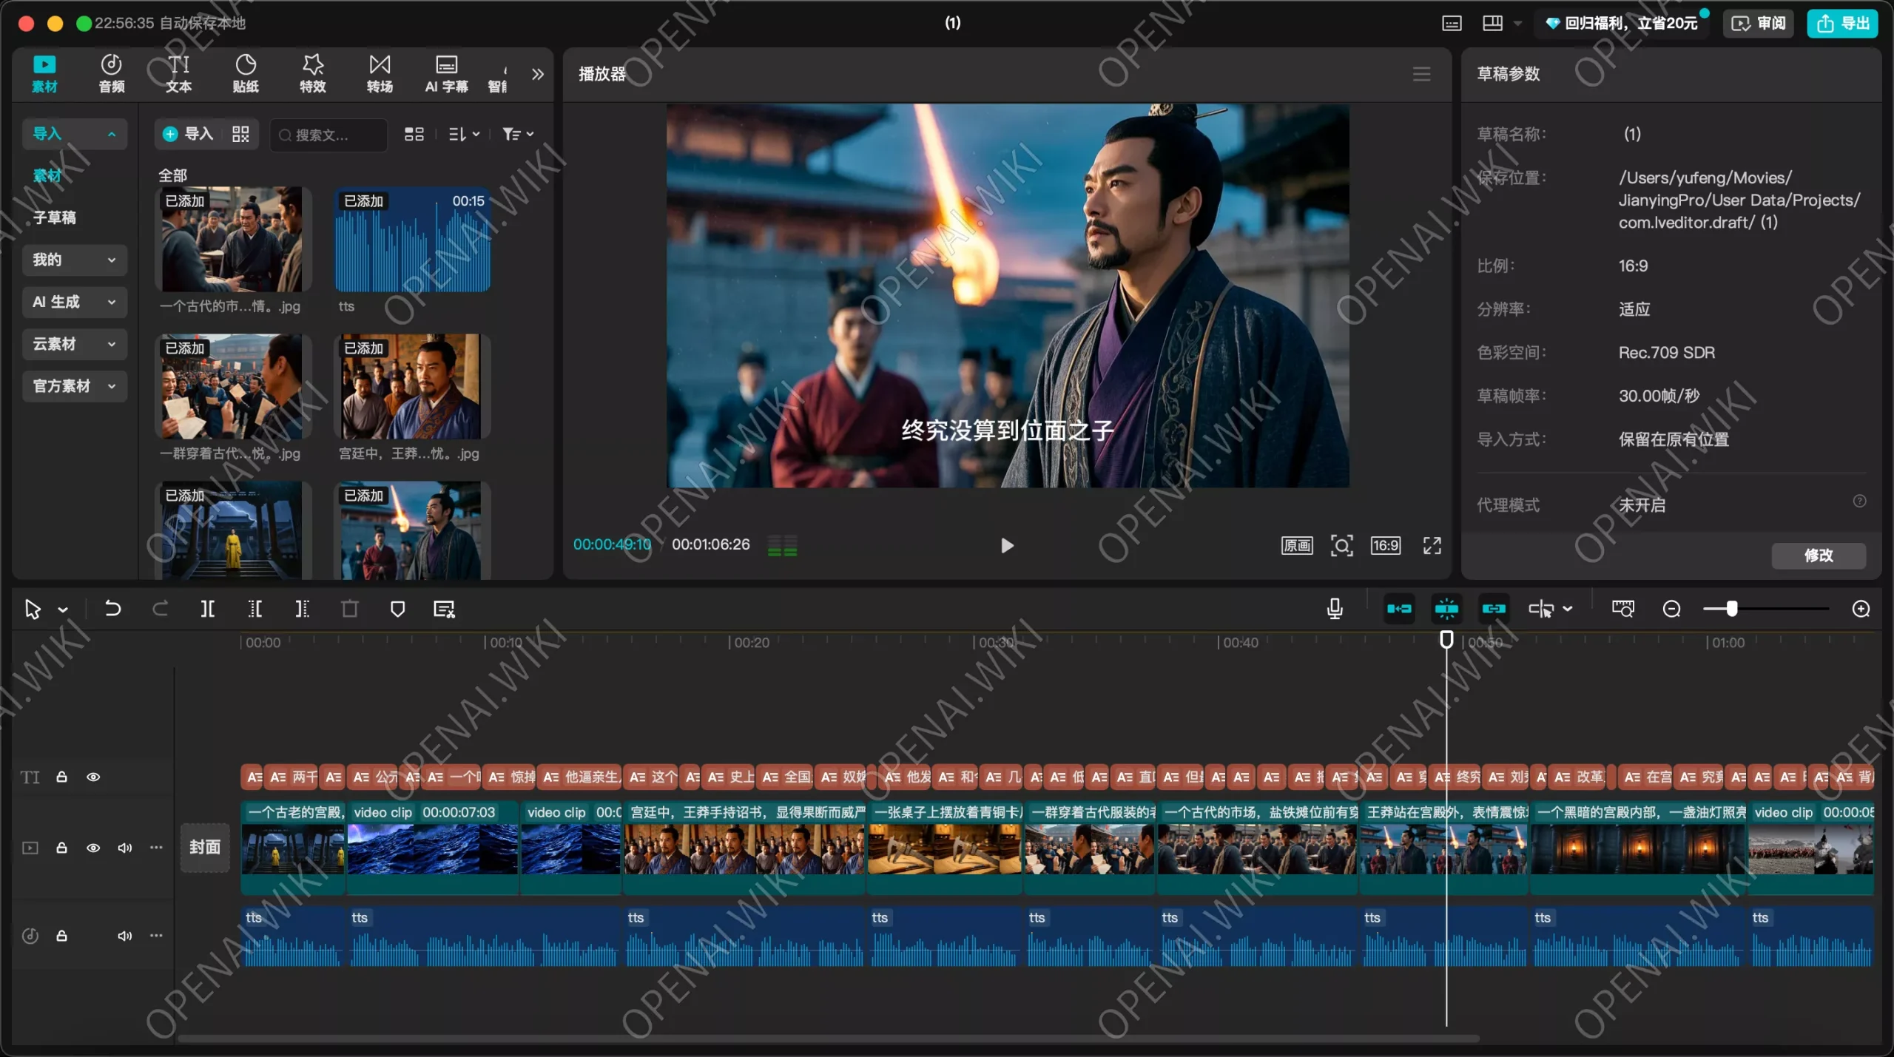Viewport: 1894px width, 1057px height.
Task: Switch media view to grid layout icon
Action: (414, 134)
